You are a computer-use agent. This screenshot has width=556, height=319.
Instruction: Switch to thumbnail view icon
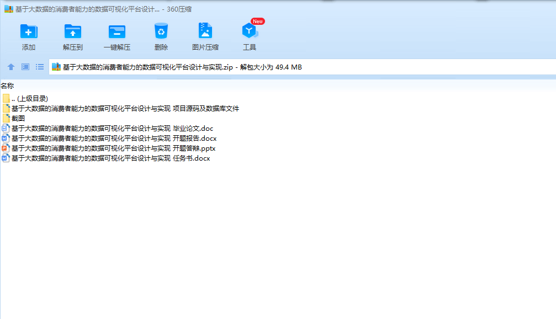tap(25, 67)
